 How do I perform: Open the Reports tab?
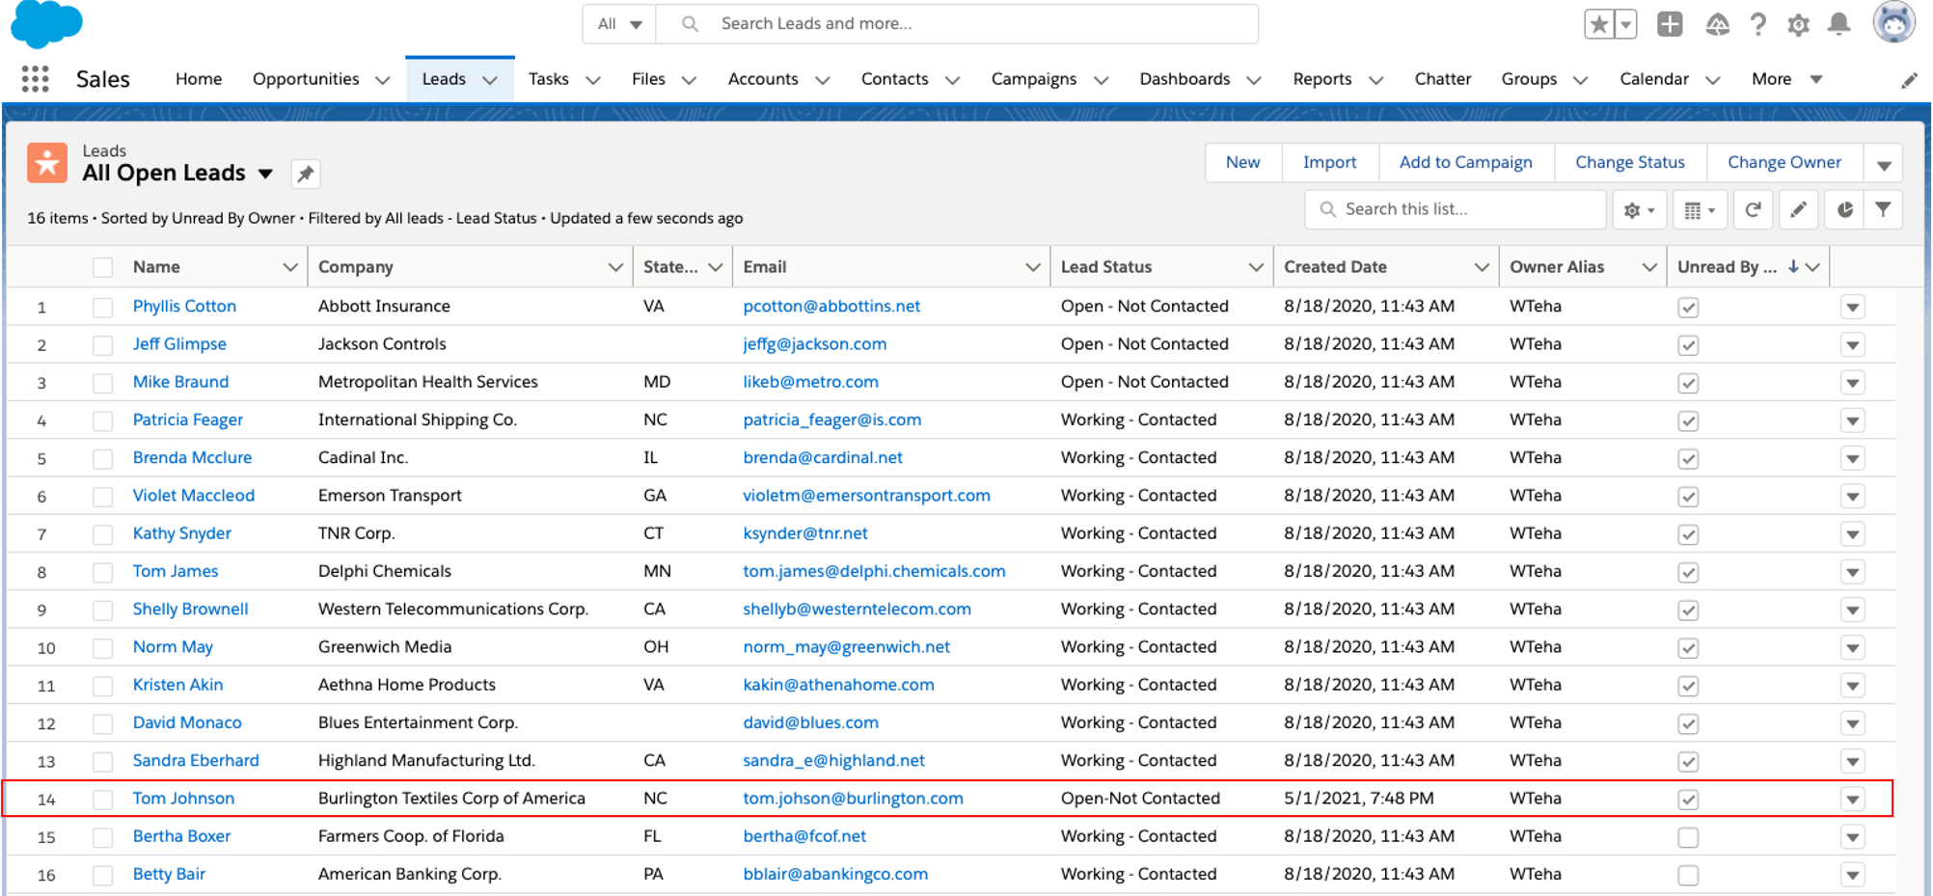1321,79
